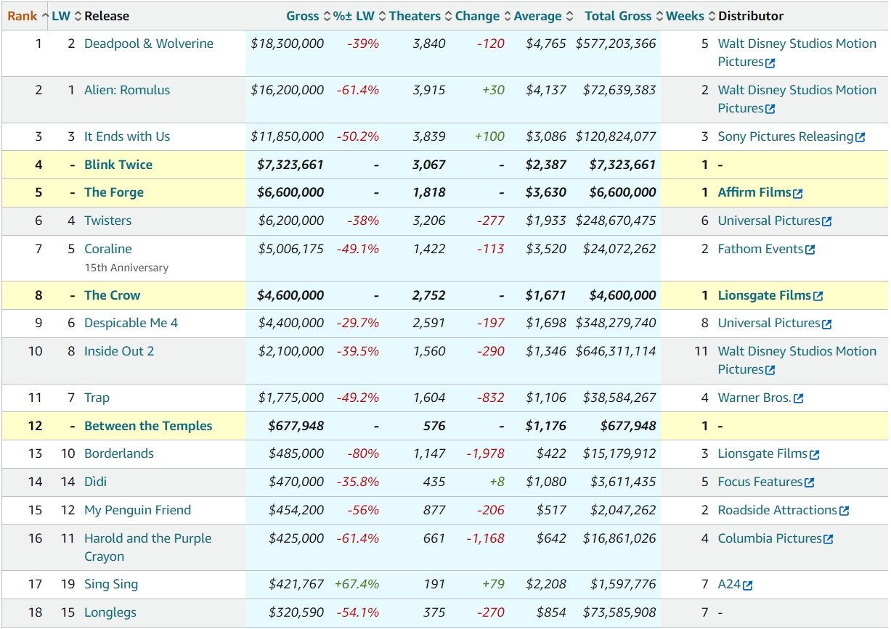Click Alien: Romulus total gross cell
The width and height of the screenshot is (891, 629).
click(x=619, y=90)
